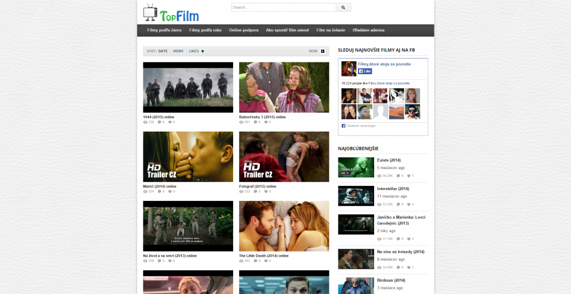Click comment icon under Na život a na smrt
The image size is (571, 294).
159,261
